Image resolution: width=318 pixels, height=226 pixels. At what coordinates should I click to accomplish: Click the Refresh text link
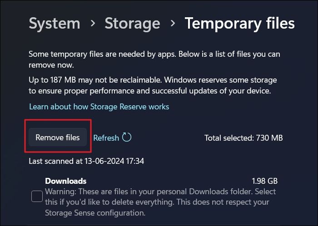[x=106, y=138]
